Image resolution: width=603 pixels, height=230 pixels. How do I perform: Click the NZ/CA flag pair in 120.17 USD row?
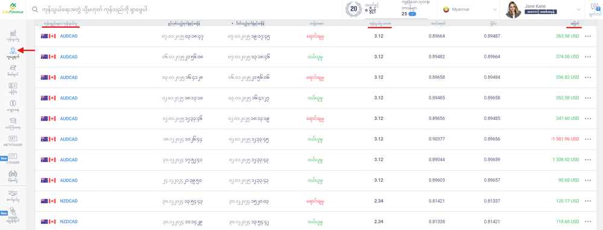pos(48,201)
